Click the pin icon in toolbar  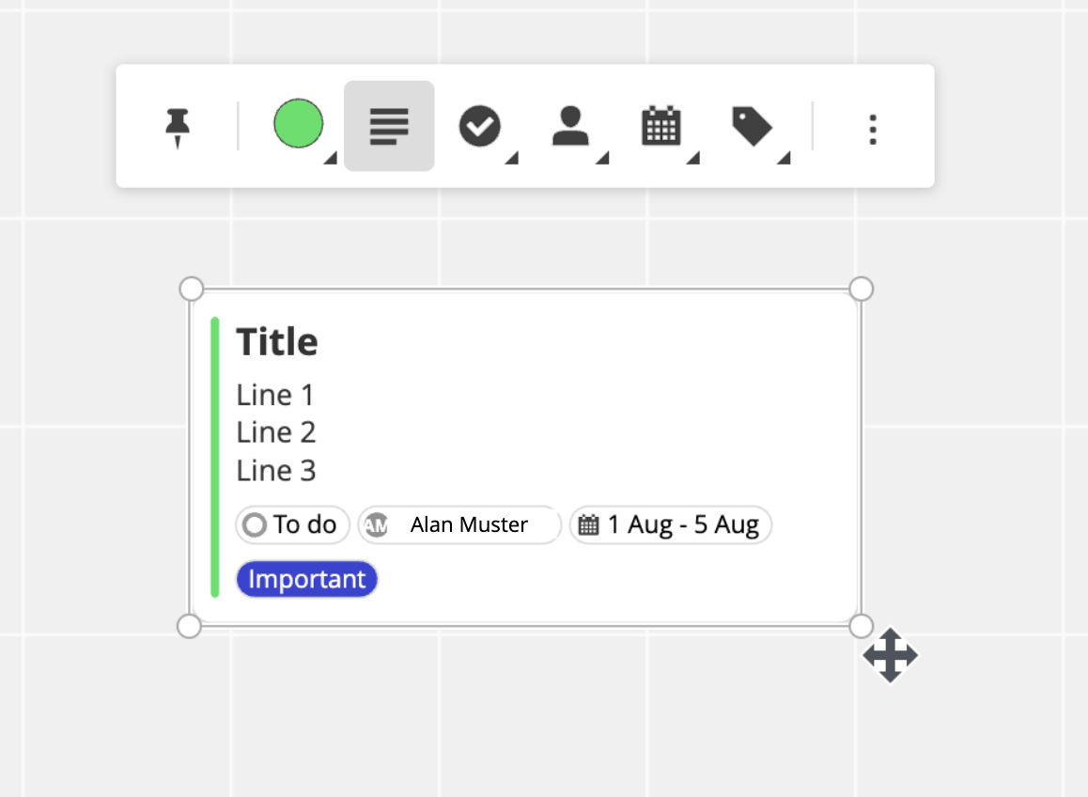[177, 127]
